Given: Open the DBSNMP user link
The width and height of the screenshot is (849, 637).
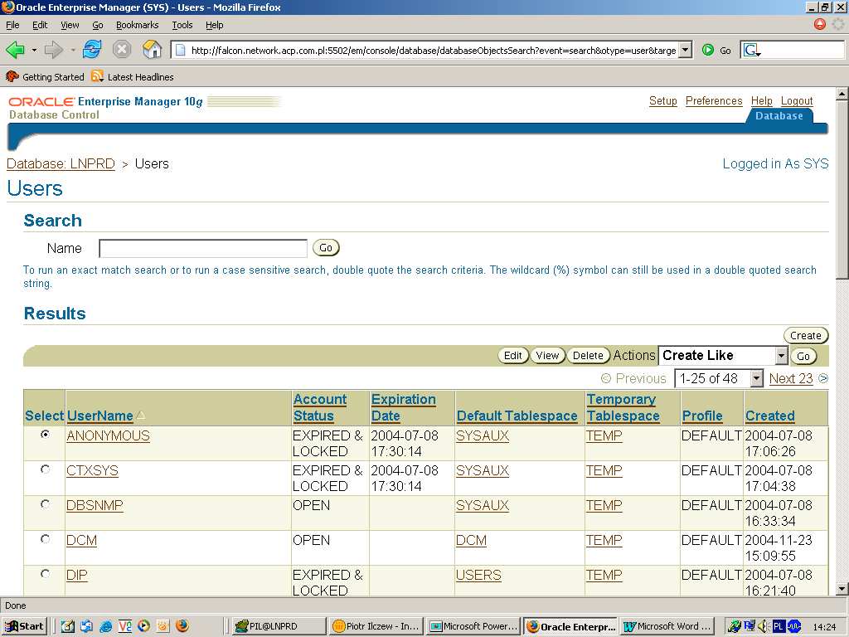Looking at the screenshot, I should 95,505.
